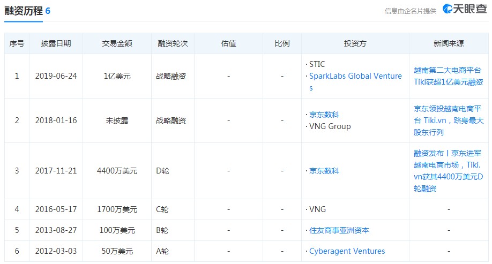Open news link 融资发布丨京东进军越南电商市场
The image size is (492, 264).
[448, 171]
